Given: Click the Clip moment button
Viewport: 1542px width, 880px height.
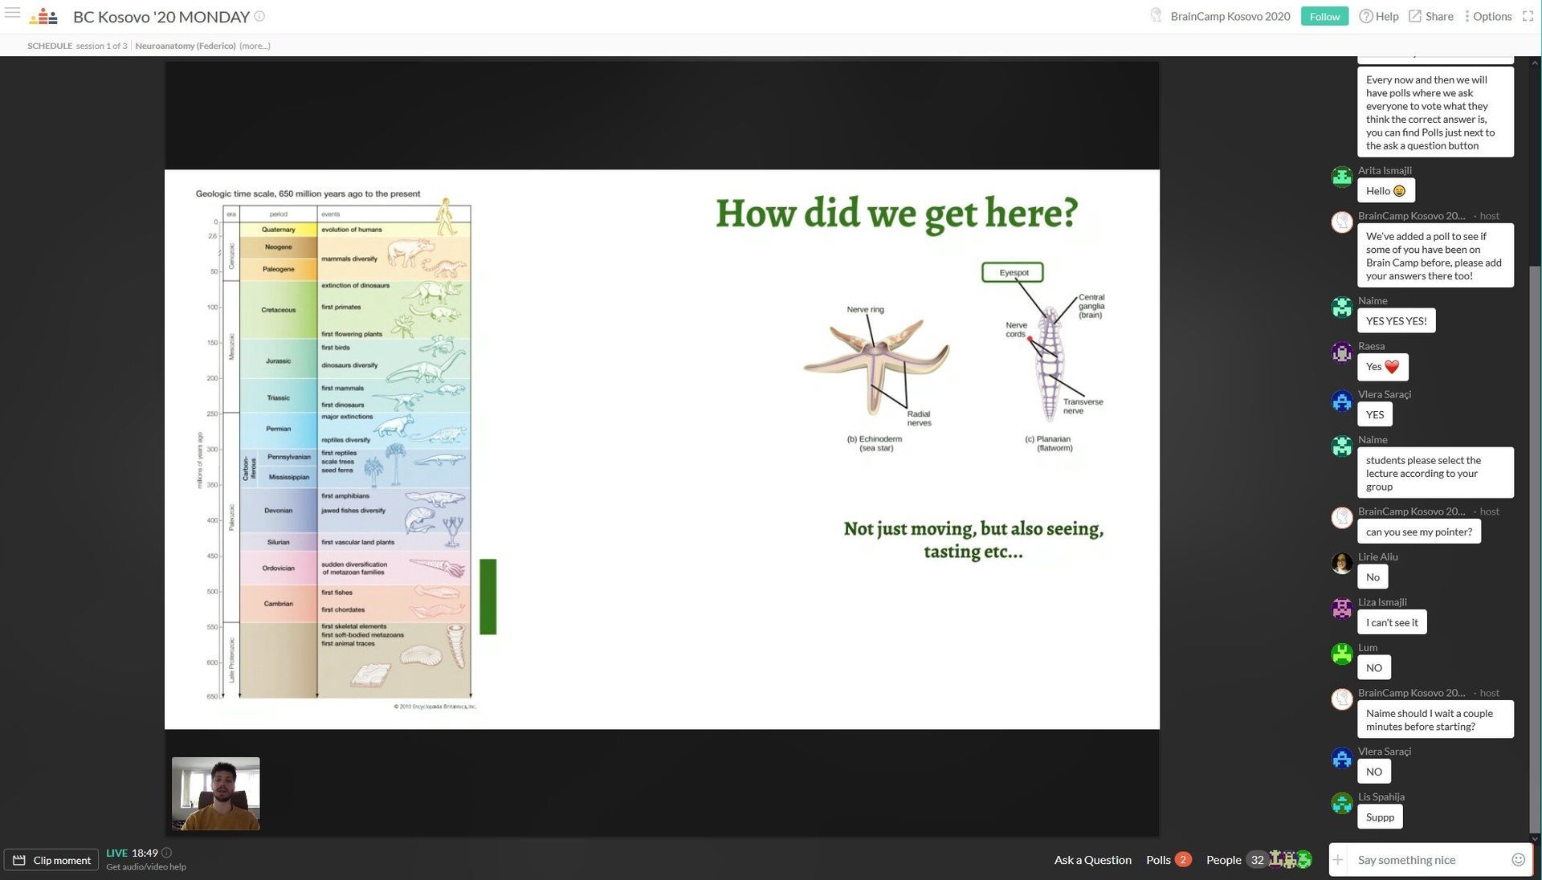Looking at the screenshot, I should [x=52, y=860].
